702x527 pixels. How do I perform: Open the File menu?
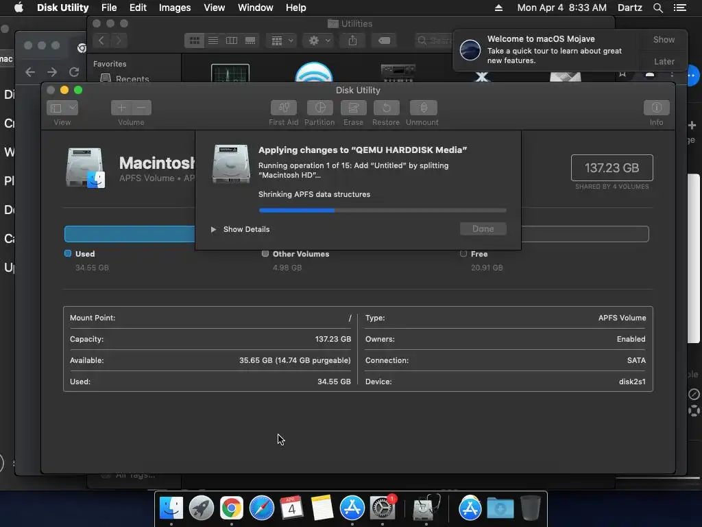pos(109,8)
